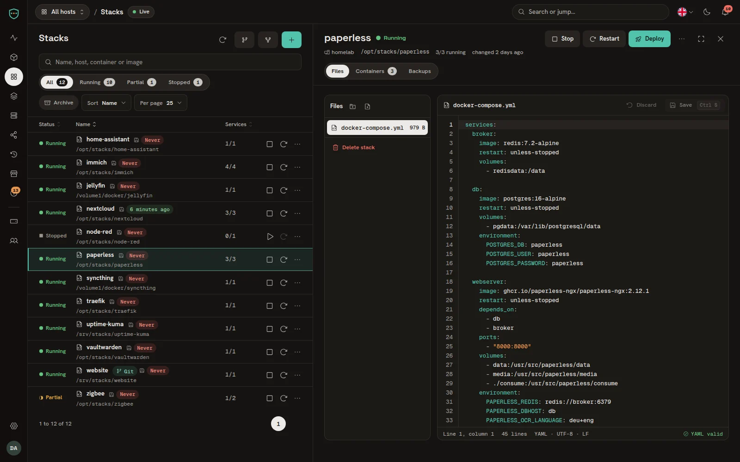Open settings gear in sidebar

(x=14, y=426)
